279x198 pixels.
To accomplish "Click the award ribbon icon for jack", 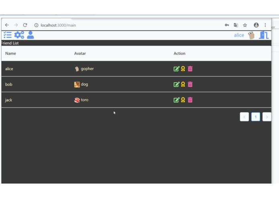I will tap(183, 100).
